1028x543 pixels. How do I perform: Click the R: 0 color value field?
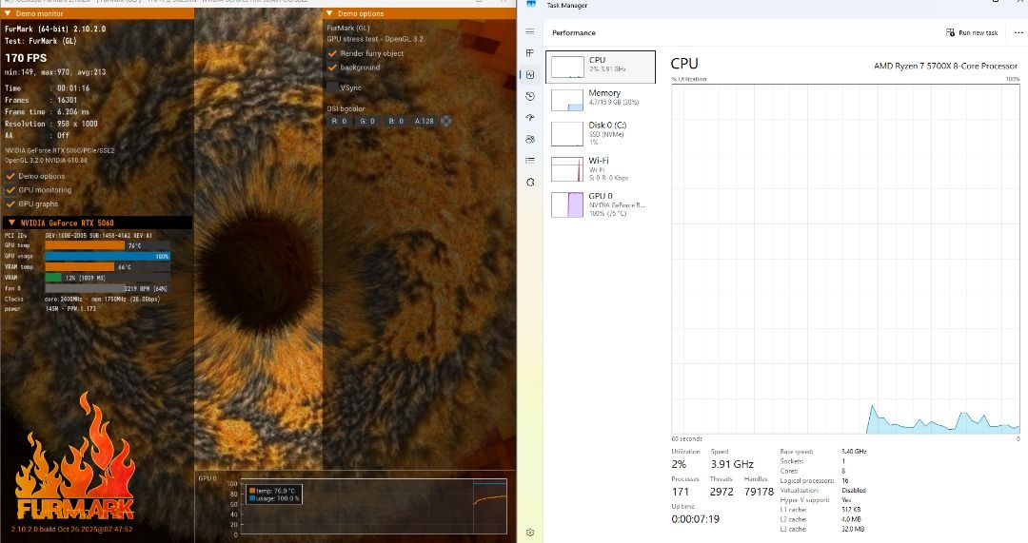tap(339, 121)
